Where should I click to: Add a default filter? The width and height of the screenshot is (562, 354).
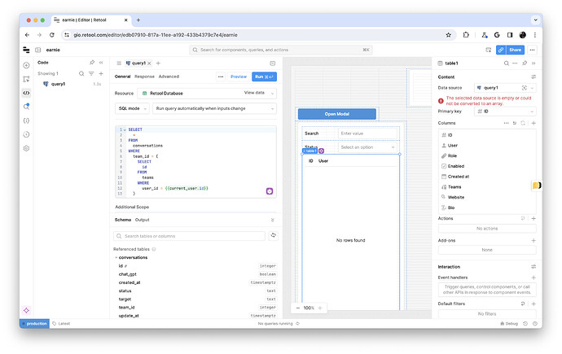coord(533,304)
